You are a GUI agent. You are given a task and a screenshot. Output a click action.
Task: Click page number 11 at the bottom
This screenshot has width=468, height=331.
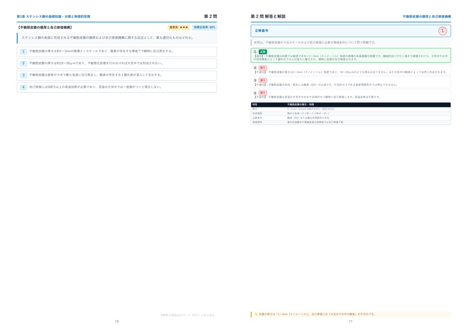[x=351, y=321]
